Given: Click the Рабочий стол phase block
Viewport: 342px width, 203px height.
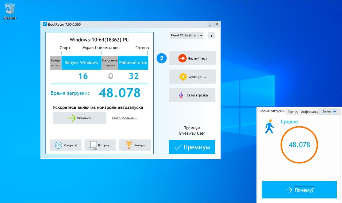Looking at the screenshot, I should click(133, 63).
